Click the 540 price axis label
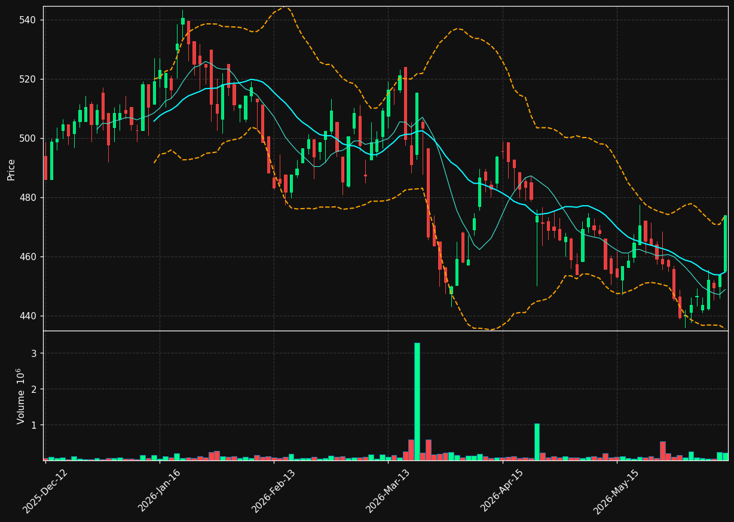 pyautogui.click(x=28, y=20)
